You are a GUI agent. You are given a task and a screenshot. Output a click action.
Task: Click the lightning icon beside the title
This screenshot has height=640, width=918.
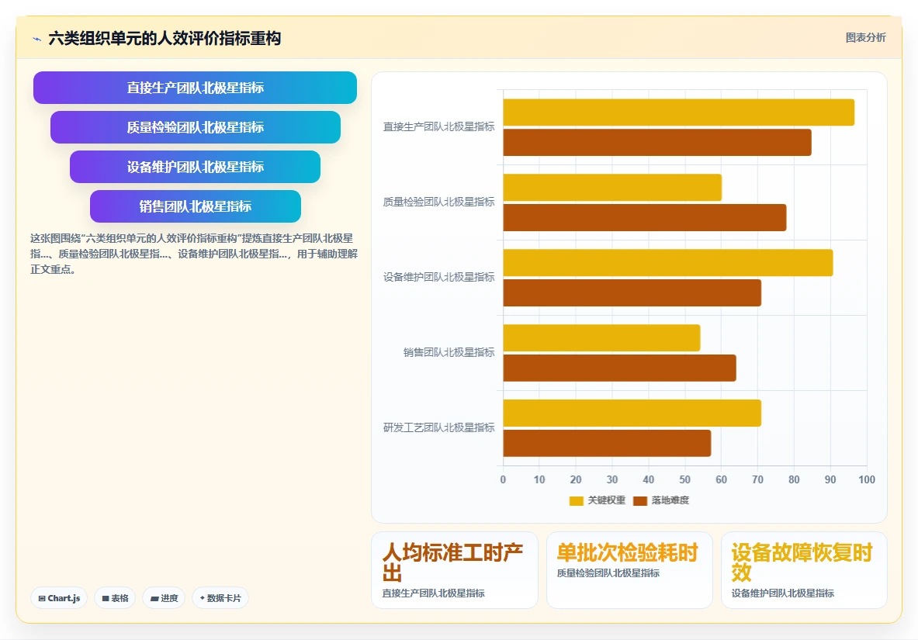click(x=37, y=40)
